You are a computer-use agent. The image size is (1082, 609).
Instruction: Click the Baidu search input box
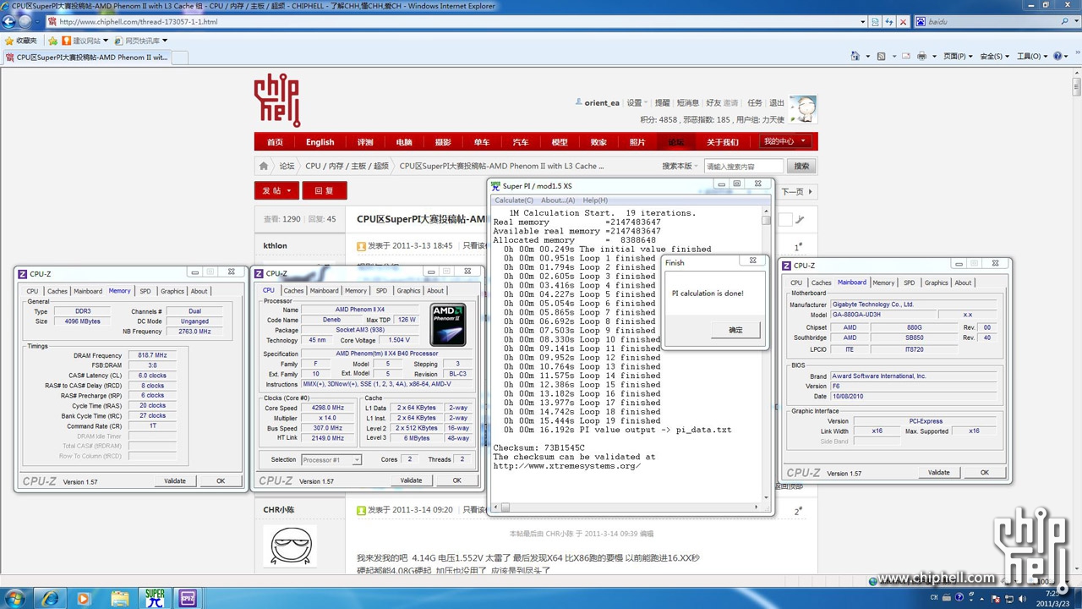(988, 22)
